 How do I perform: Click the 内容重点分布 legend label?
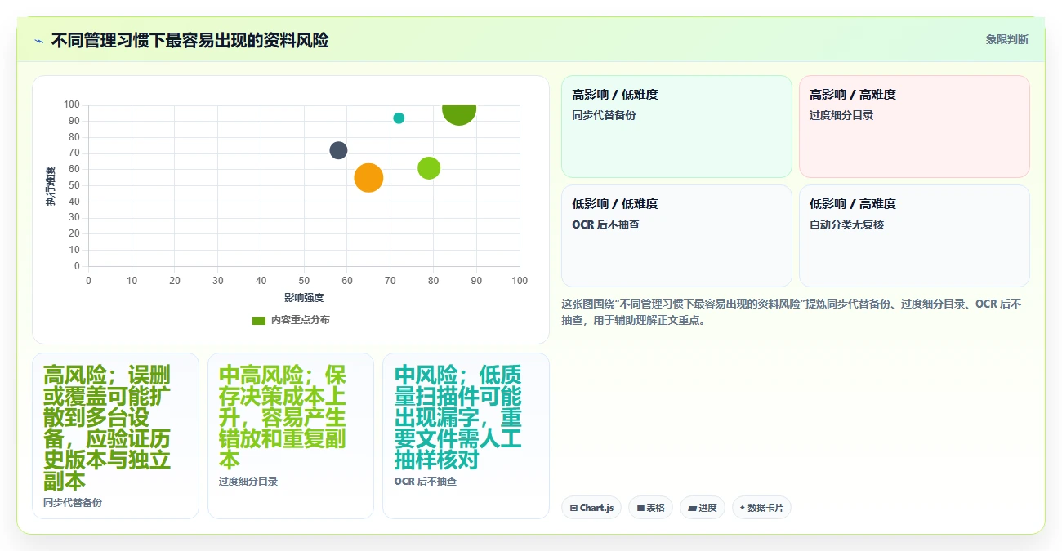point(301,320)
